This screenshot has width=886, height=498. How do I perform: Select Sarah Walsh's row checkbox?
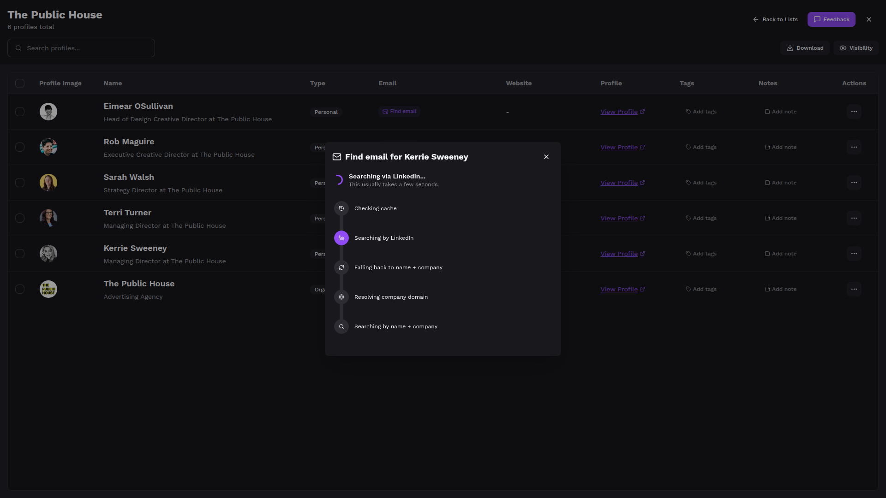[x=20, y=183]
